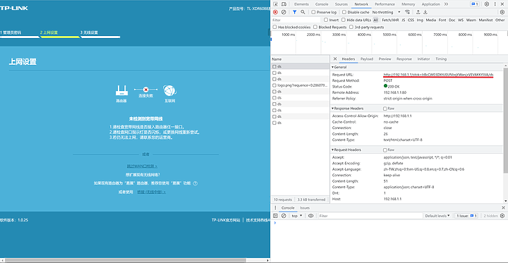
Task: Open console settings gear icon
Action: pos(502,216)
